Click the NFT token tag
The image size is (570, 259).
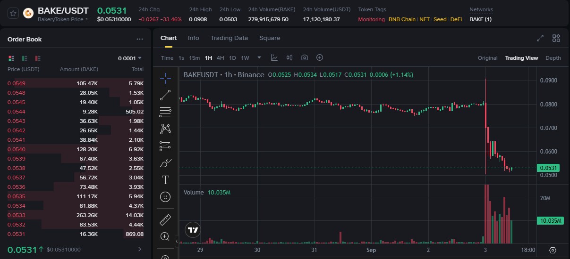[425, 19]
